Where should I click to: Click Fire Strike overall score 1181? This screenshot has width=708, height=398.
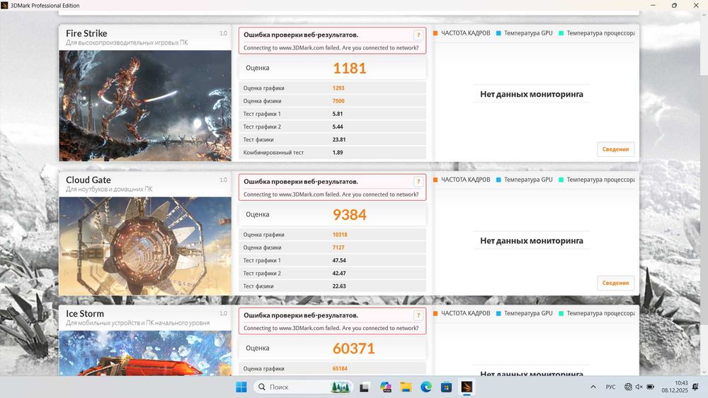coord(350,68)
